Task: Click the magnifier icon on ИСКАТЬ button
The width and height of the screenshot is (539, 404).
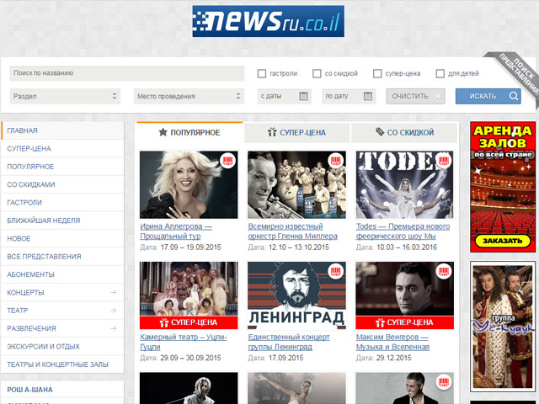Action: click(514, 96)
